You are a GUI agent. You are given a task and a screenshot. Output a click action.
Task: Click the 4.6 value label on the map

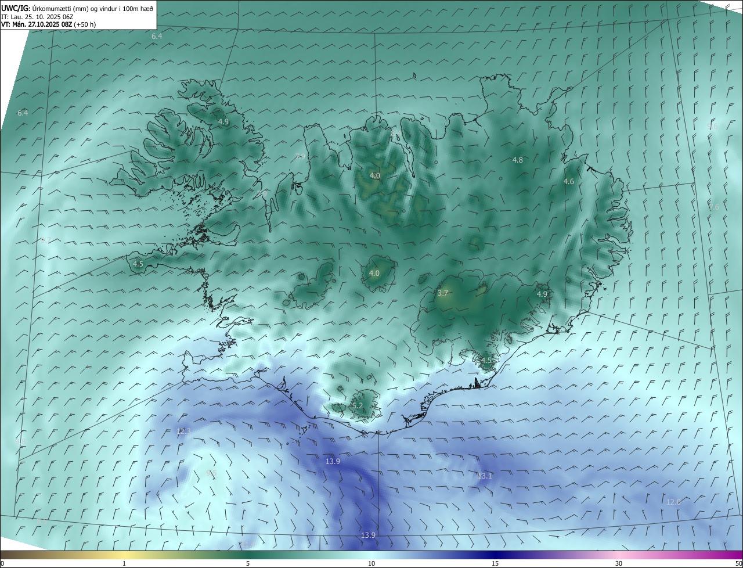pyautogui.click(x=569, y=182)
